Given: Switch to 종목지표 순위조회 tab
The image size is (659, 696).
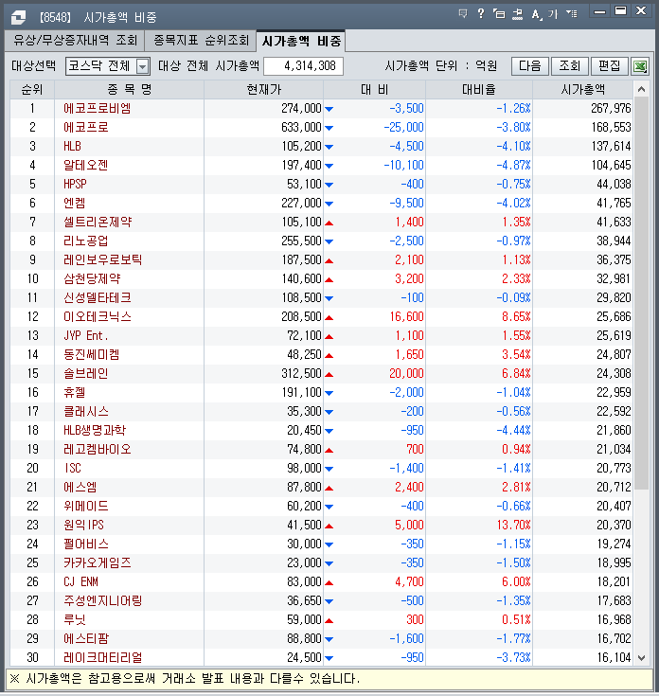Looking at the screenshot, I should click(x=201, y=41).
